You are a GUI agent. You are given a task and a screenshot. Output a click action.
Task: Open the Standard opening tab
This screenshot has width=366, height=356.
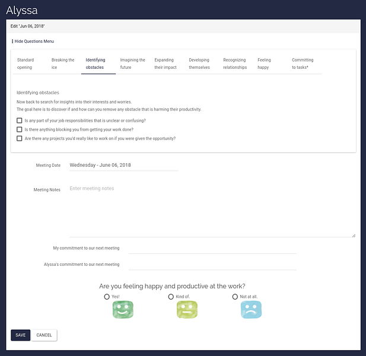30,63
